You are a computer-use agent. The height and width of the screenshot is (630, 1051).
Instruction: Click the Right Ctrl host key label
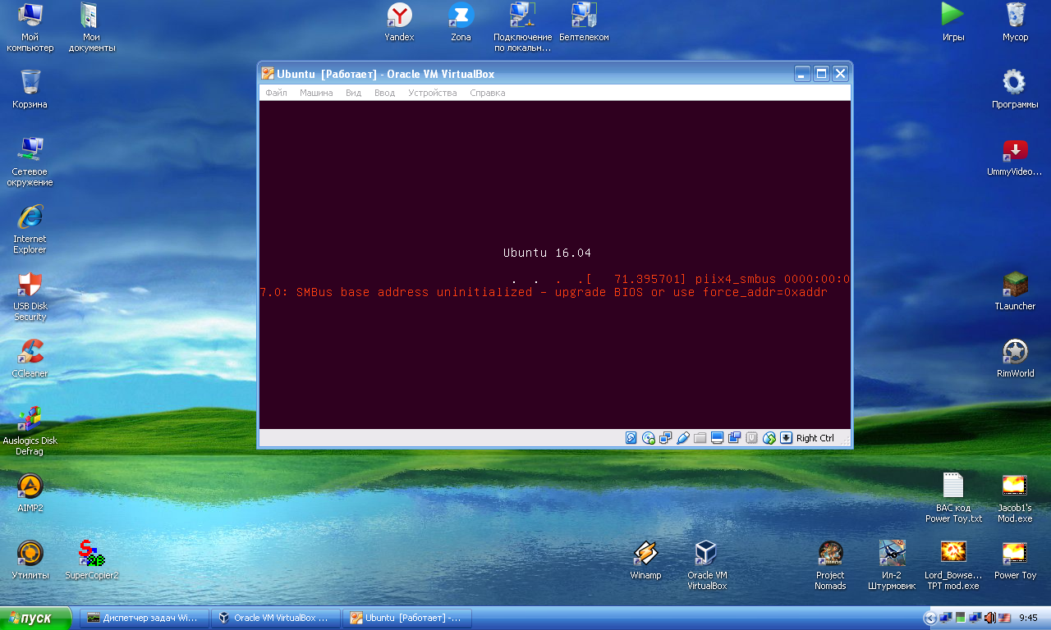[815, 438]
